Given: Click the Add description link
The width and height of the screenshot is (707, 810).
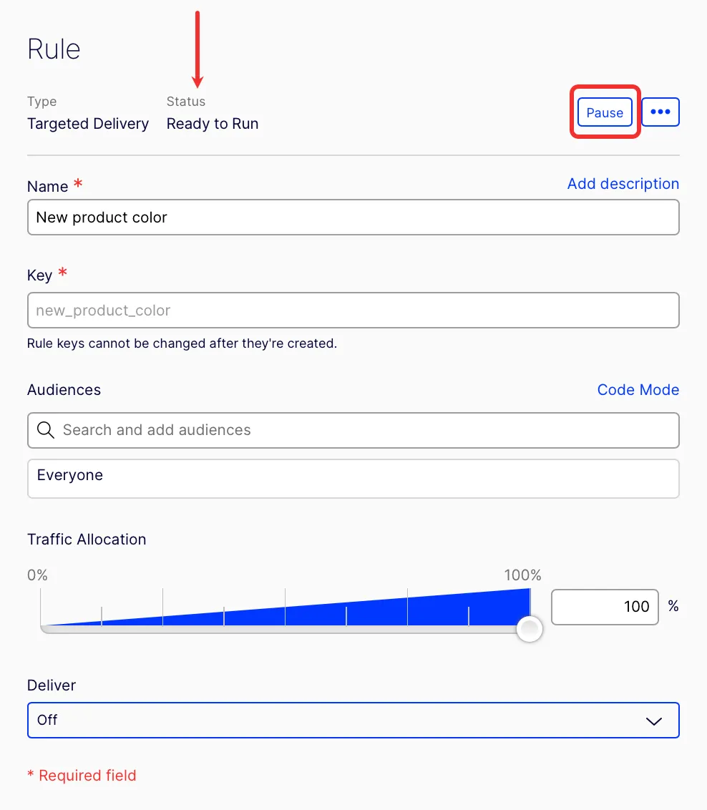Looking at the screenshot, I should [623, 184].
